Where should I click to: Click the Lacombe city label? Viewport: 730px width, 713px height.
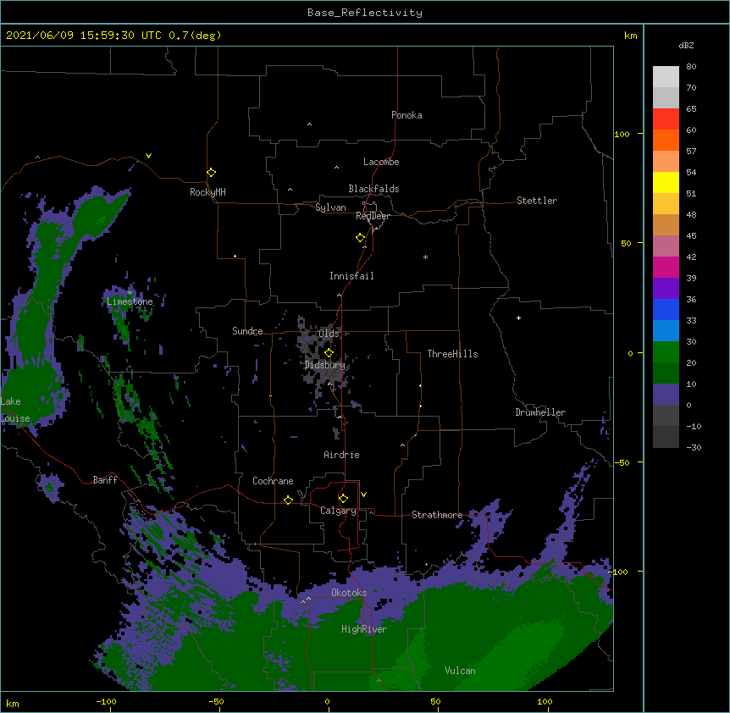click(x=381, y=162)
